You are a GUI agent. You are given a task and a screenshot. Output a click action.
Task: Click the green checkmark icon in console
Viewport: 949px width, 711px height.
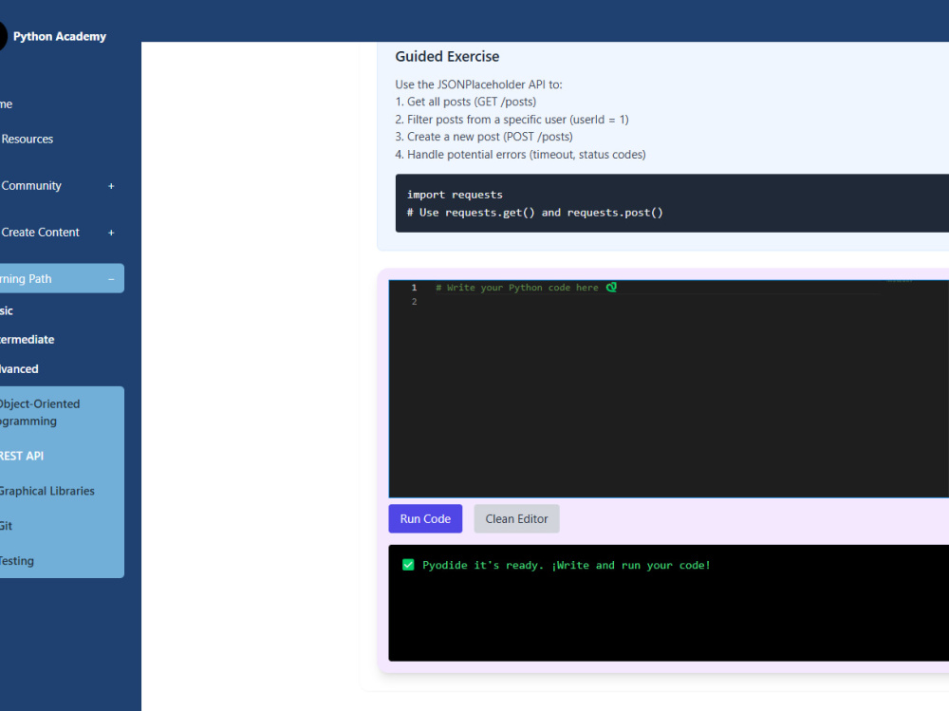pyautogui.click(x=408, y=565)
